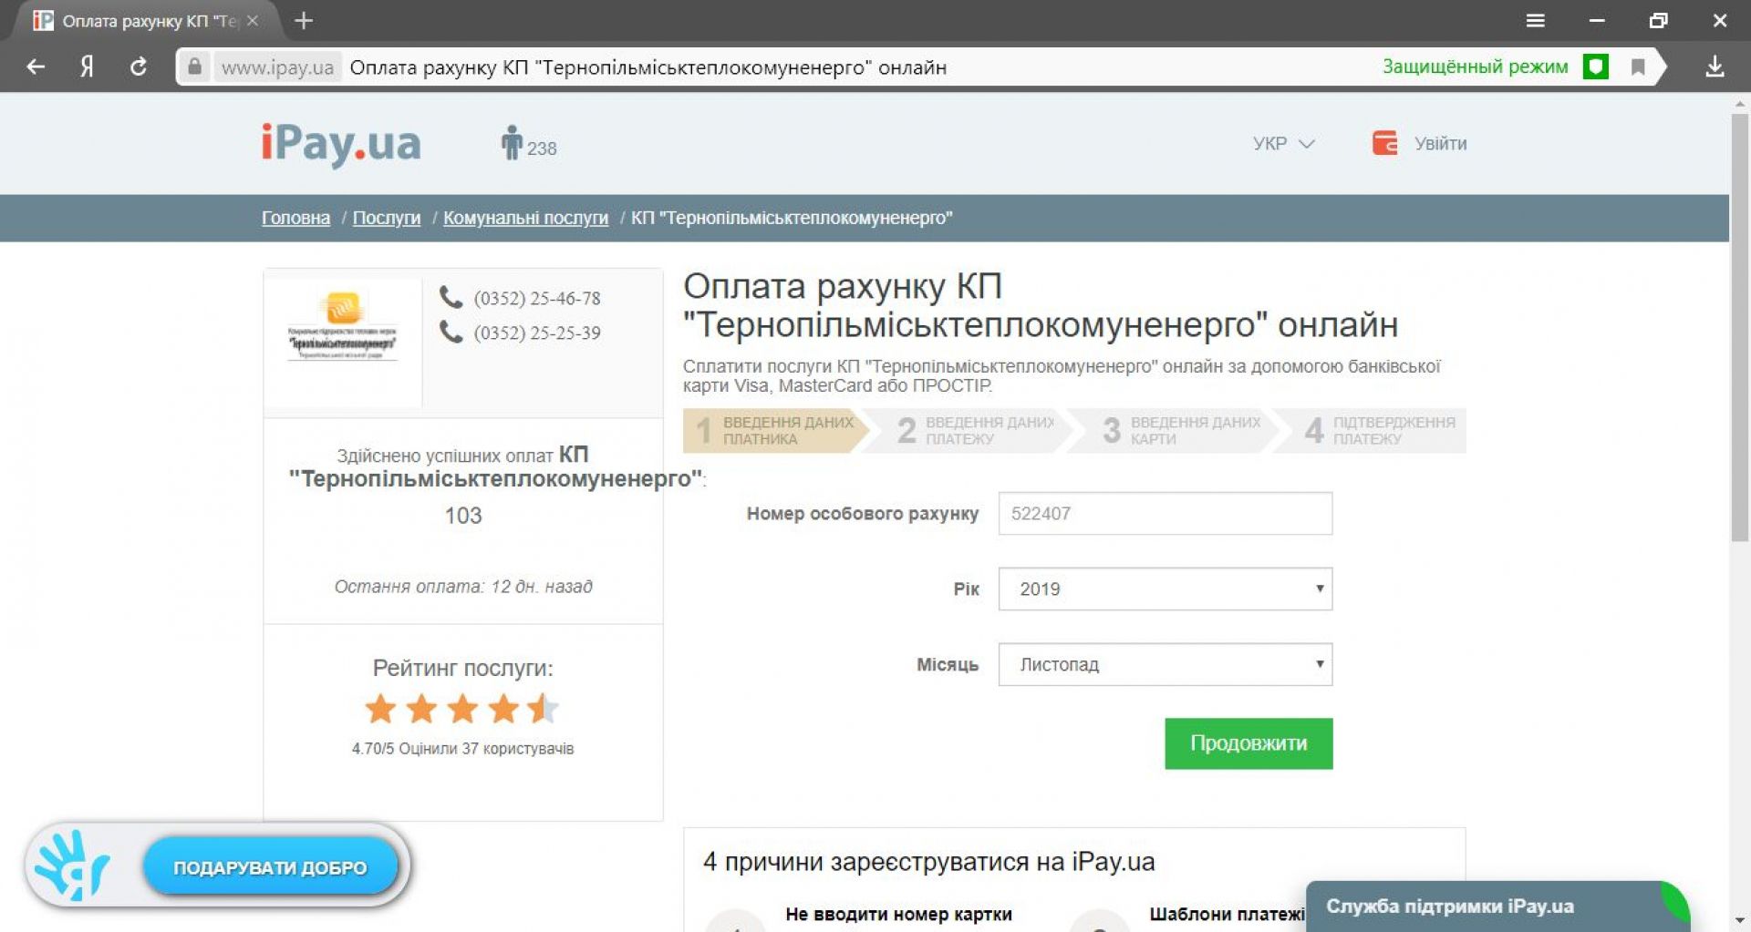
Task: Open the downloads arrow icon
Action: (x=1715, y=67)
